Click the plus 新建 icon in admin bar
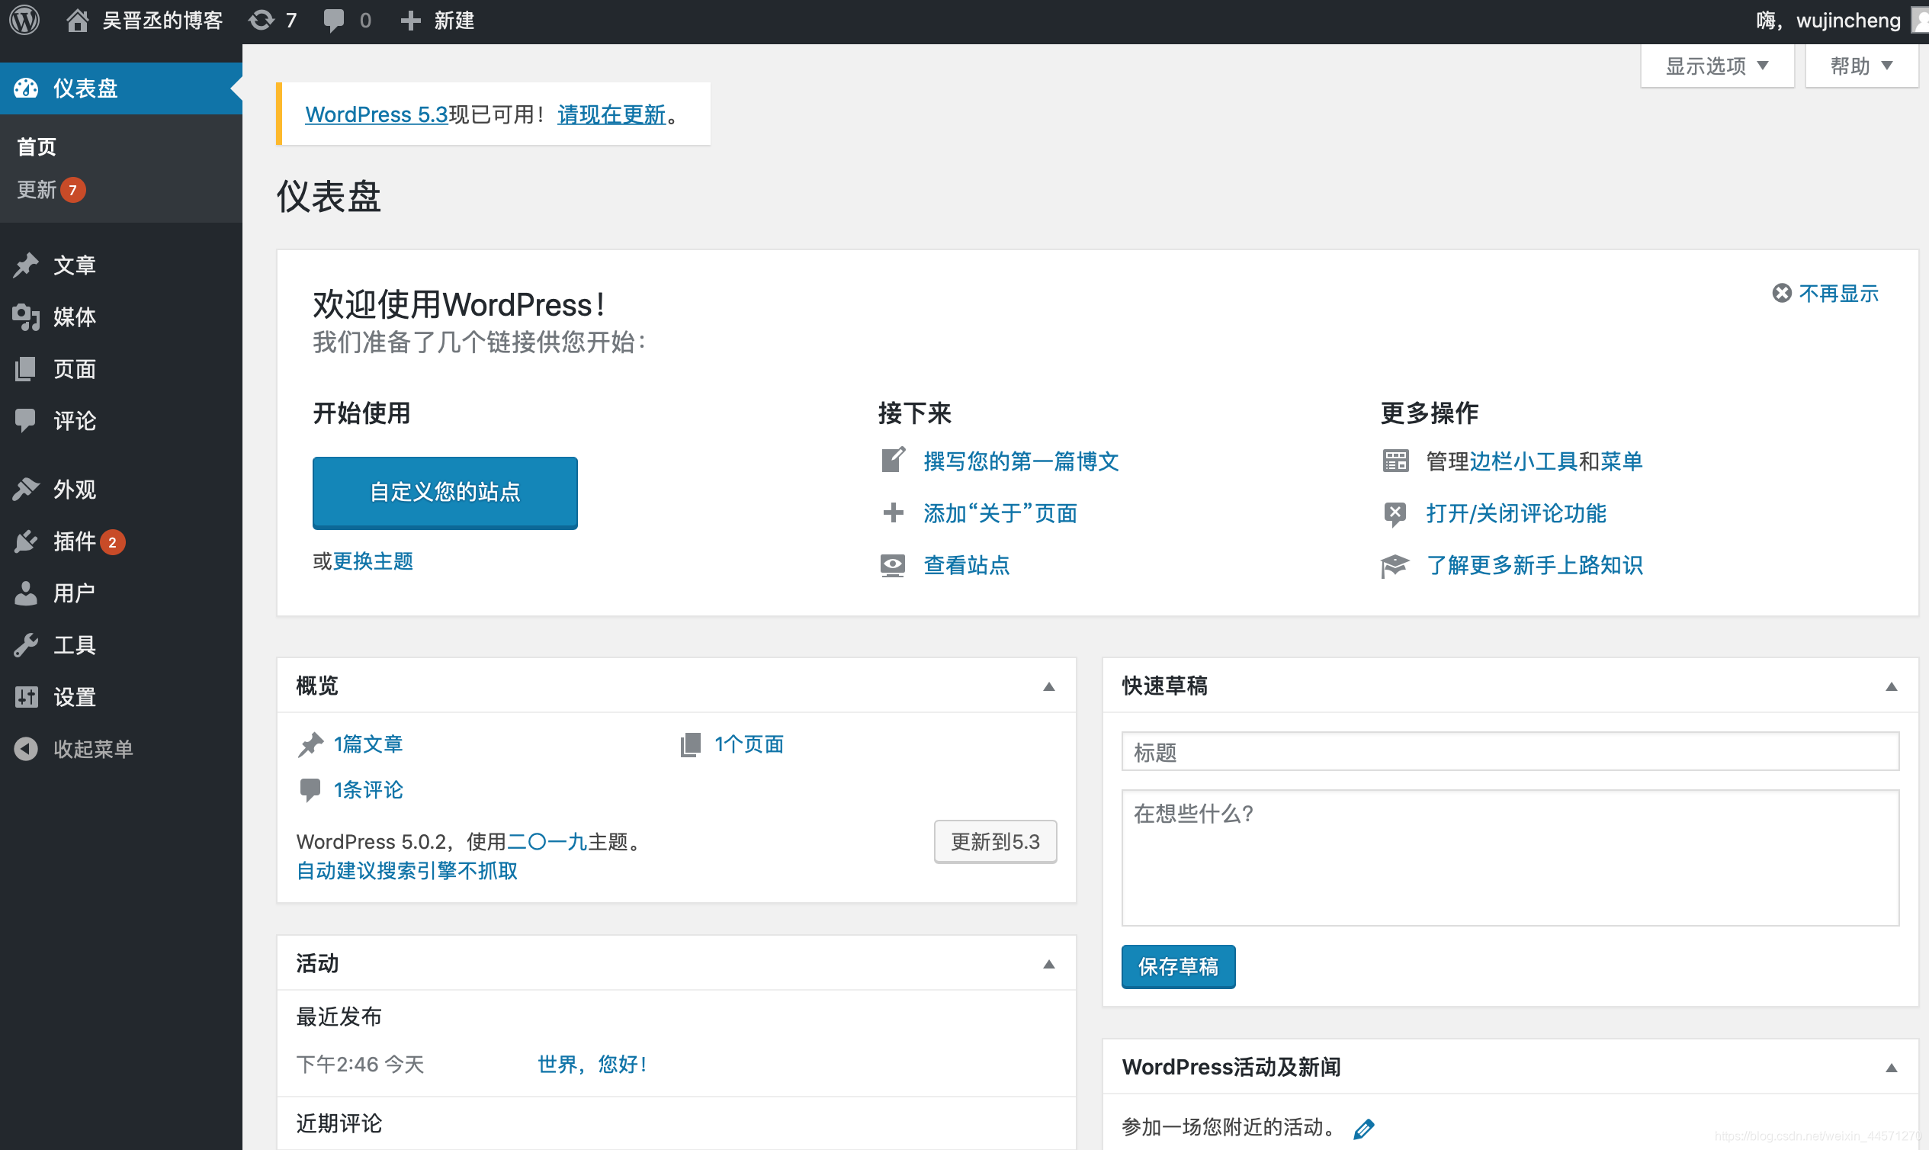Viewport: 1929px width, 1150px height. (x=409, y=21)
